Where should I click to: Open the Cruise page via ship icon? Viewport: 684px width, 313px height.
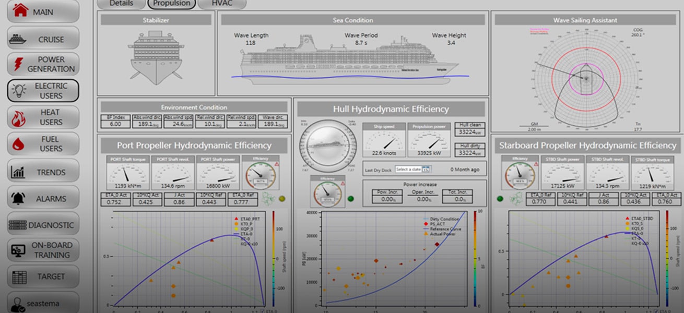coord(20,39)
